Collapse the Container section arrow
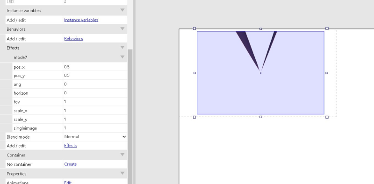This screenshot has width=374, height=184. 122,155
